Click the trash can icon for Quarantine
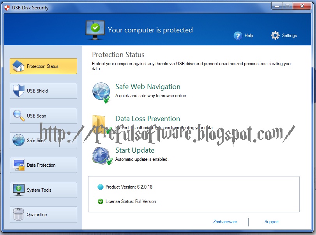The width and height of the screenshot is (316, 235). pos(18,214)
